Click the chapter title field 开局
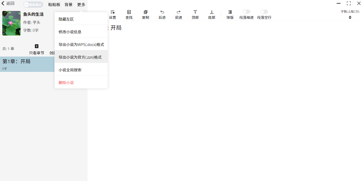The image size is (363, 181). [116, 28]
